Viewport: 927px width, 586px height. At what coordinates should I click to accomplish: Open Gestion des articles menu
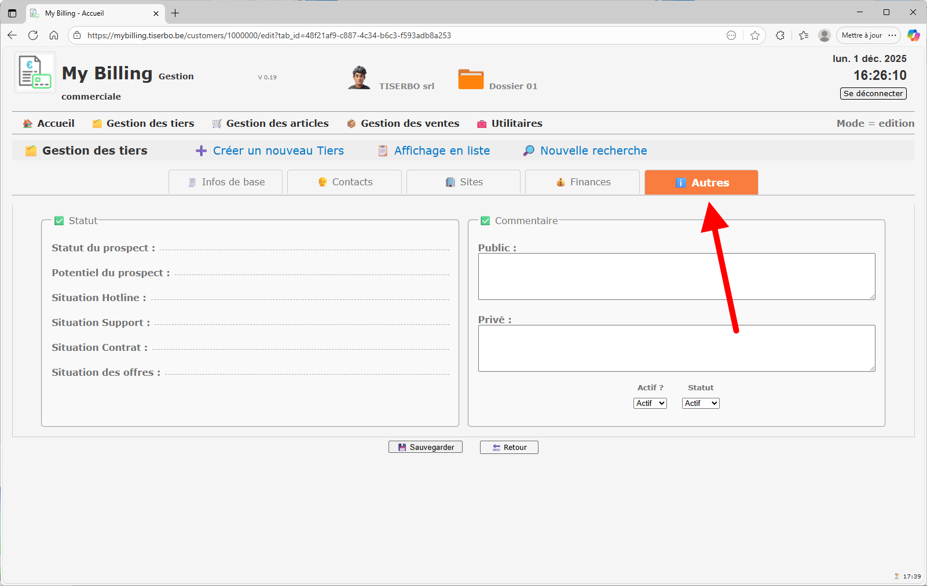pyautogui.click(x=270, y=123)
